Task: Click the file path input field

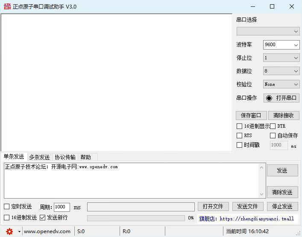Action: pyautogui.click(x=141, y=207)
